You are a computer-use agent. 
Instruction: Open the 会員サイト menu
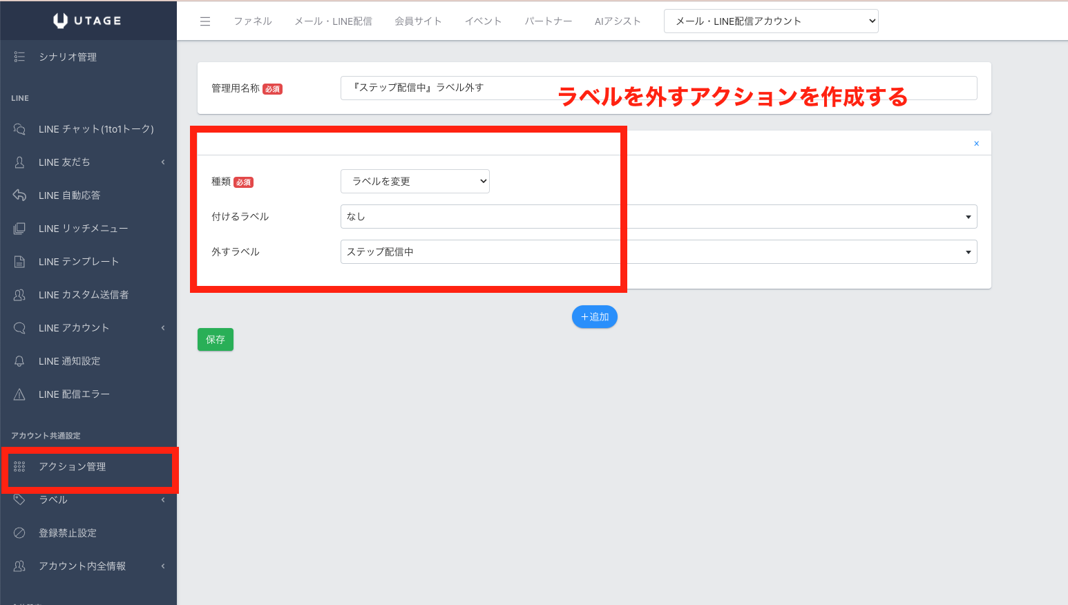418,21
